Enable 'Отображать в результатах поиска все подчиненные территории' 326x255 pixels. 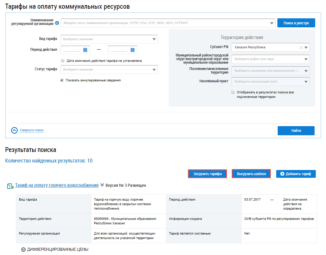233,92
